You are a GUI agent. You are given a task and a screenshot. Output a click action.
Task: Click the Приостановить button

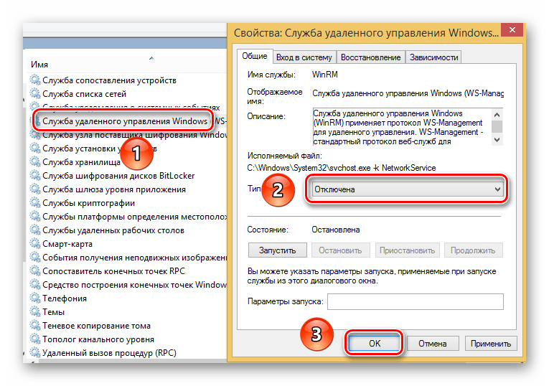pos(407,250)
